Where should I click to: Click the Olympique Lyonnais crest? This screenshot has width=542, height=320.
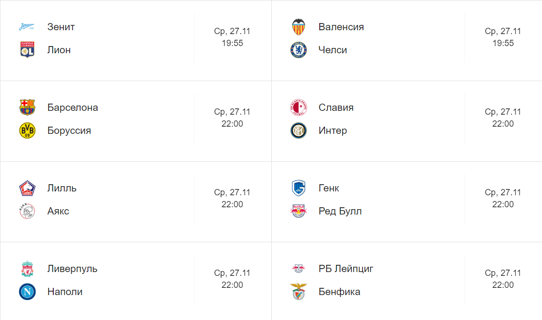click(x=27, y=49)
